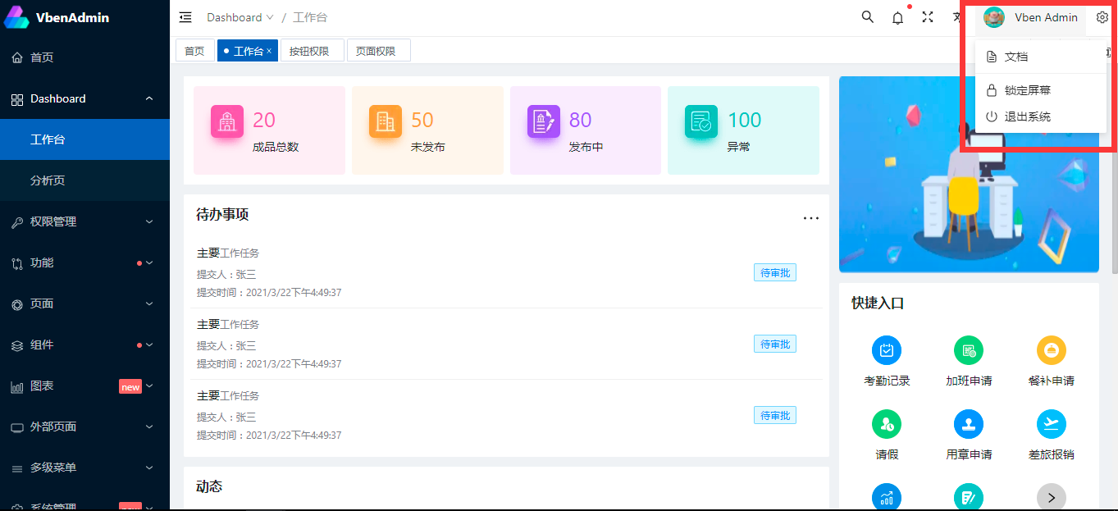Open 餐补申请 shortcut icon

(x=1052, y=350)
